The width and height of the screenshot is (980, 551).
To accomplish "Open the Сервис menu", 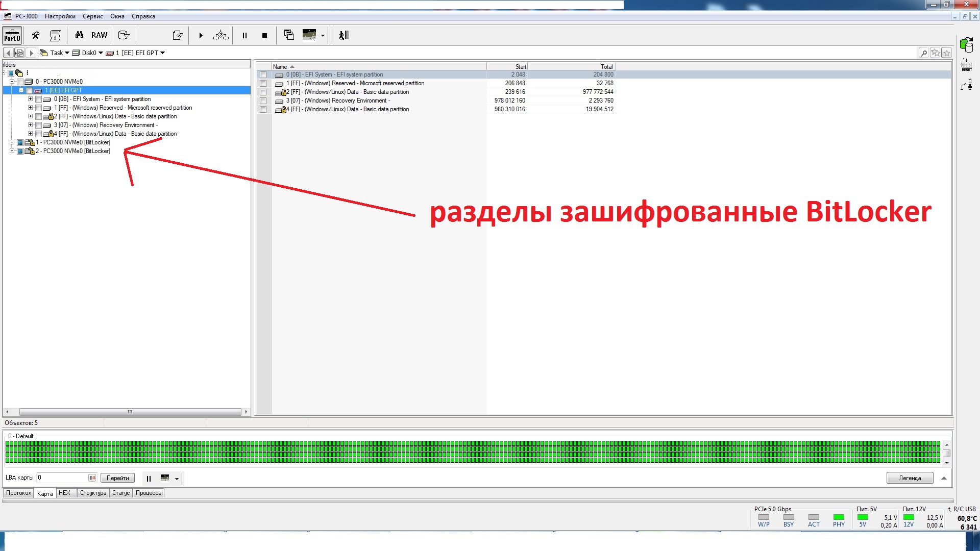I will [x=92, y=16].
